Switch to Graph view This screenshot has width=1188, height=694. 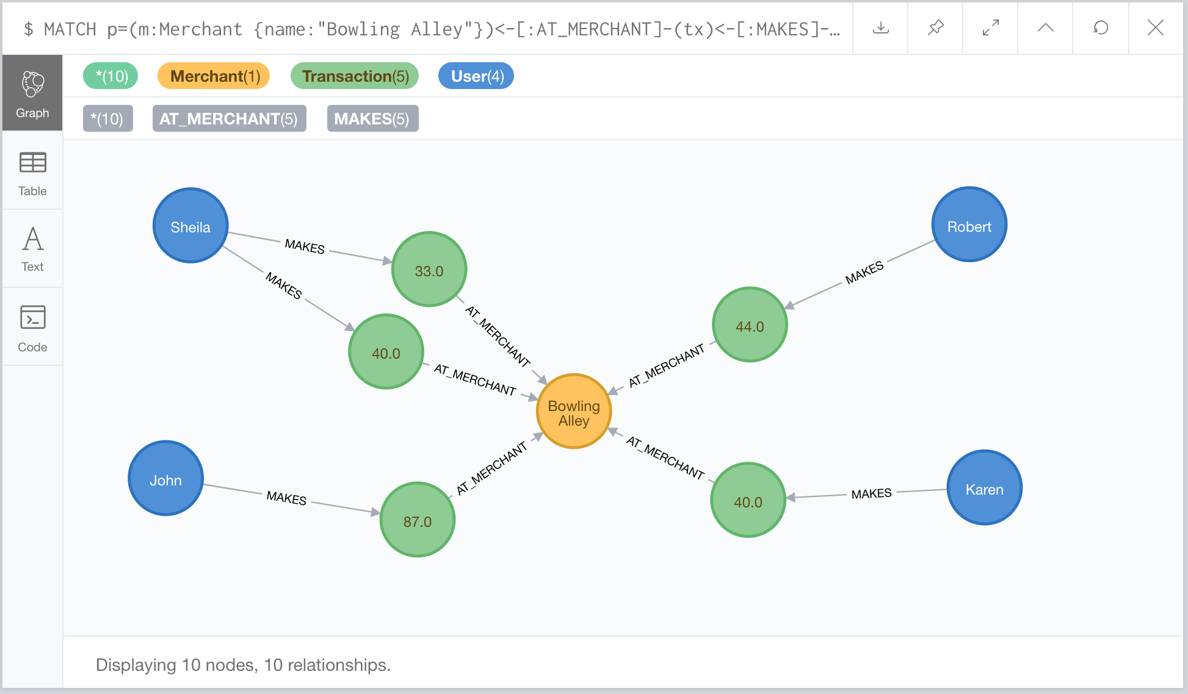coord(32,93)
